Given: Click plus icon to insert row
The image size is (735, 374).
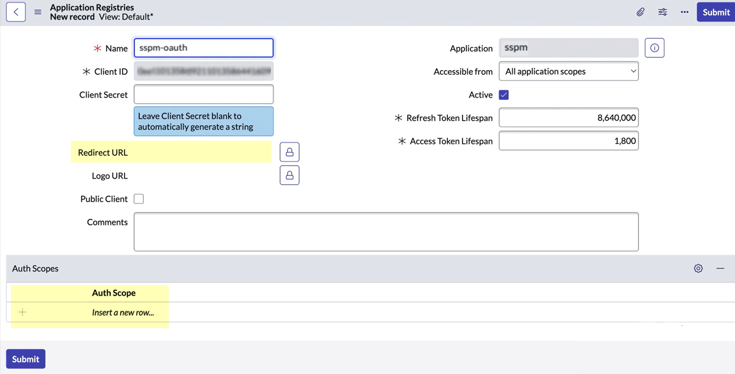Looking at the screenshot, I should click(x=23, y=312).
